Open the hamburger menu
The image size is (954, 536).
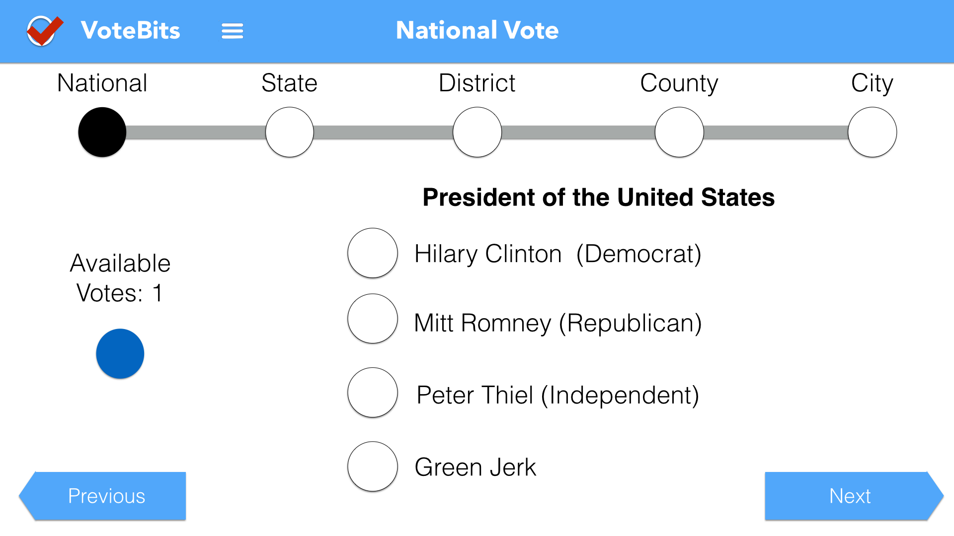click(x=232, y=31)
